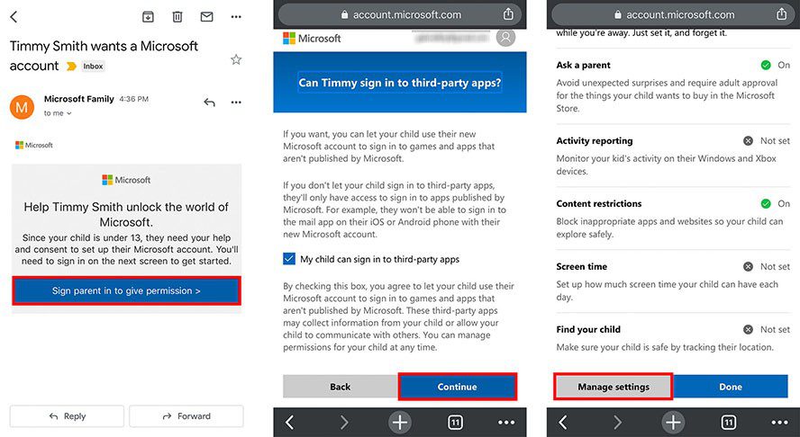800x437 pixels.
Task: Tap the Manage settings button
Action: point(614,387)
